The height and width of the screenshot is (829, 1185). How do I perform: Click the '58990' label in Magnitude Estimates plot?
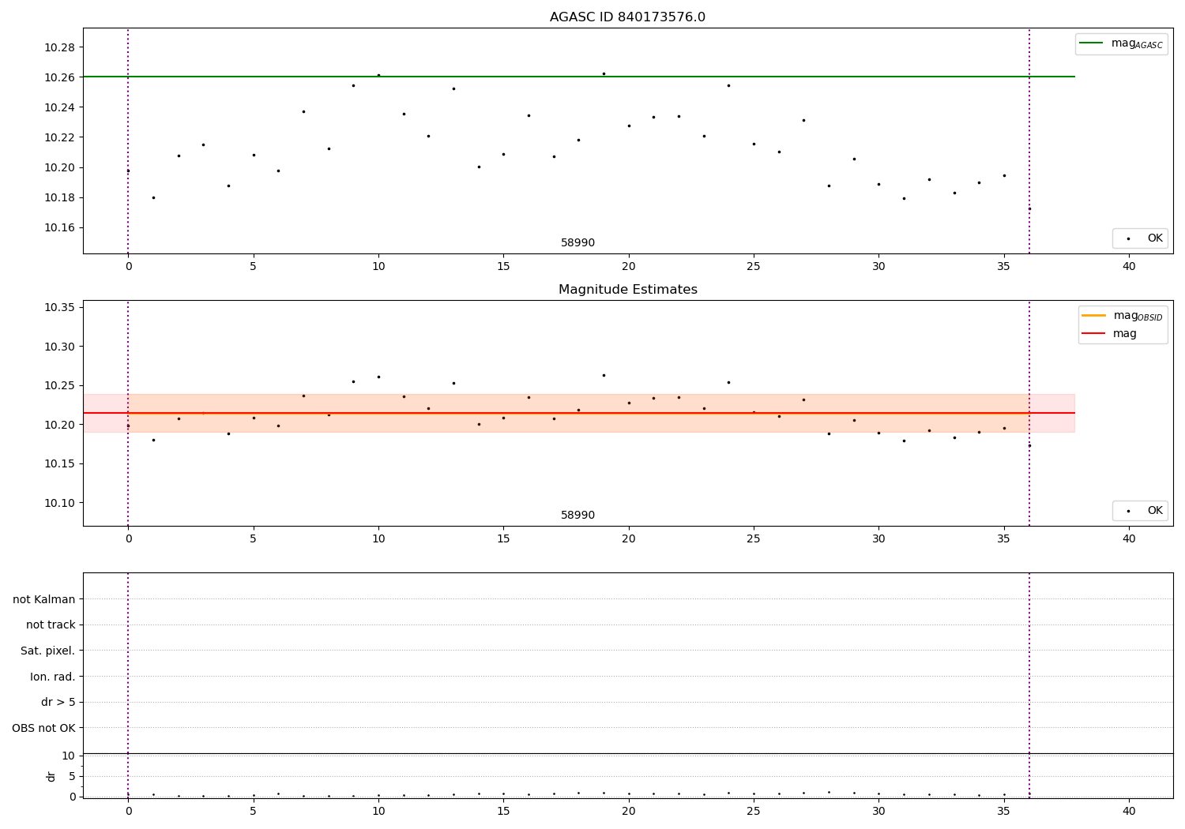[577, 516]
